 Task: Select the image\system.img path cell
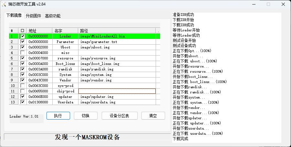(x=117, y=75)
